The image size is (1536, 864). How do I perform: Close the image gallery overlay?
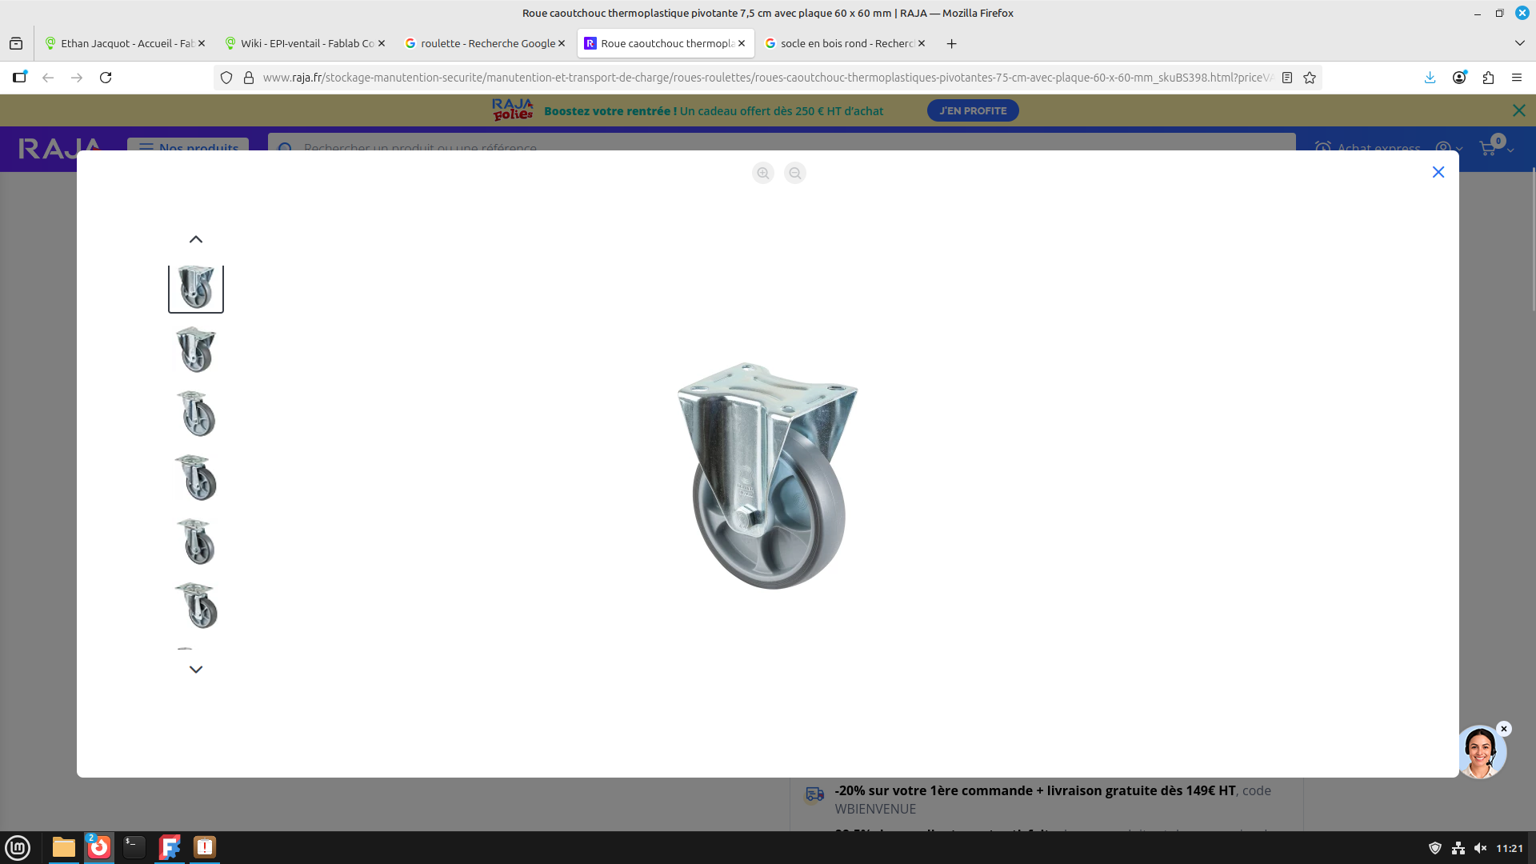click(x=1438, y=172)
